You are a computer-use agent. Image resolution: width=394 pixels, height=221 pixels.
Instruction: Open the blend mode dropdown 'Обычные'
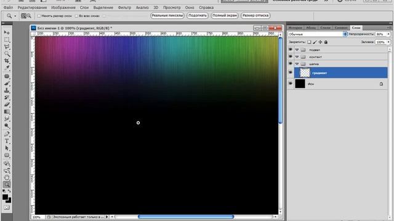318,34
